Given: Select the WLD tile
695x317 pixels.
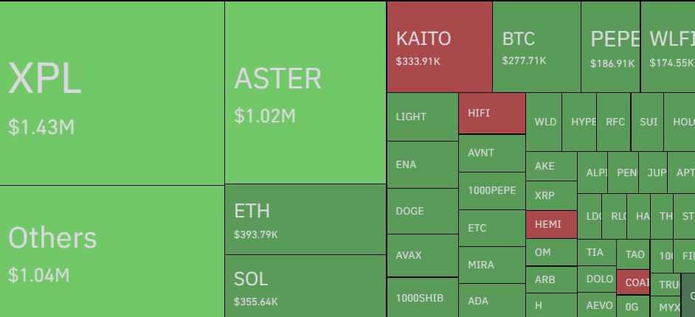Looking at the screenshot, I should [544, 122].
